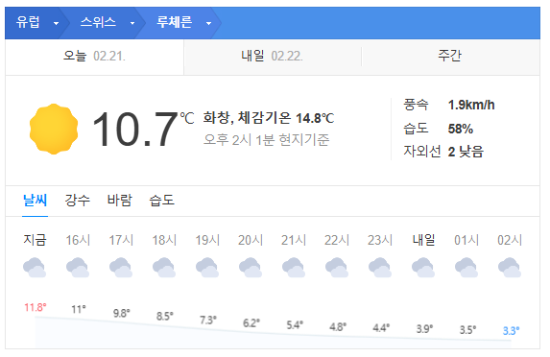Click the 6.2° temperature value
Screen dimensions: 550x357
coord(251,323)
